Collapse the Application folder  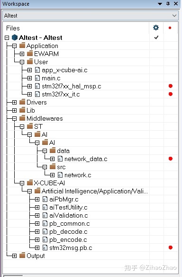click(x=14, y=46)
